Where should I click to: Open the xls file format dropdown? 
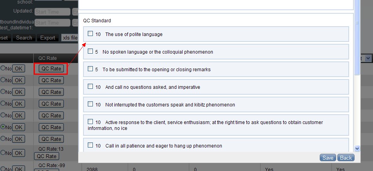(70, 38)
